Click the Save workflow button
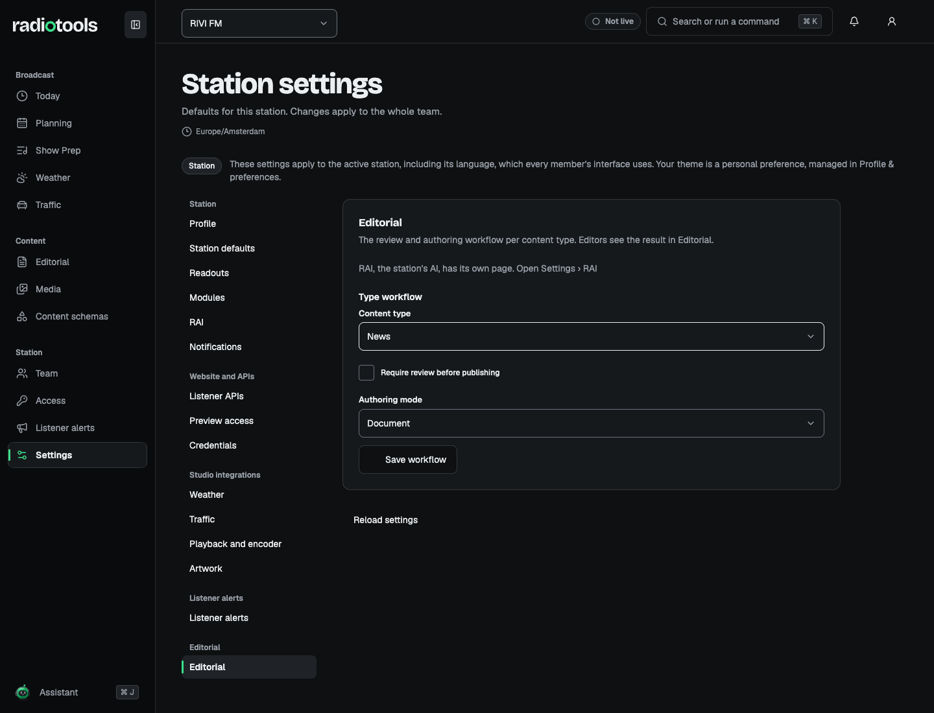 point(408,460)
